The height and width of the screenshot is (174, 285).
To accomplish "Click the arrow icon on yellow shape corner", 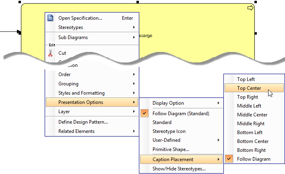I will (x=250, y=8).
